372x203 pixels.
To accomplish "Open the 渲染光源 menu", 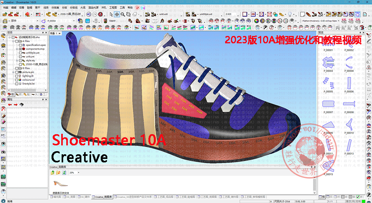I will click(x=93, y=8).
